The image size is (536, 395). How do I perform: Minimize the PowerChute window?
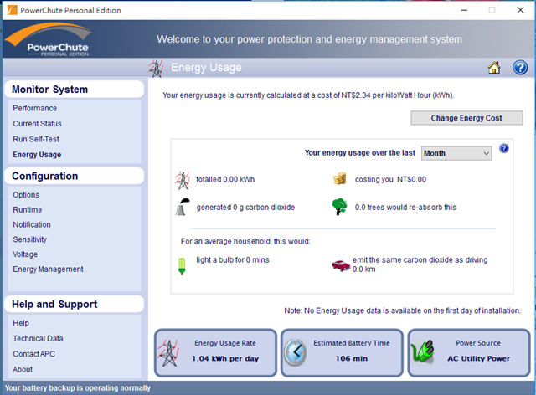click(x=464, y=10)
